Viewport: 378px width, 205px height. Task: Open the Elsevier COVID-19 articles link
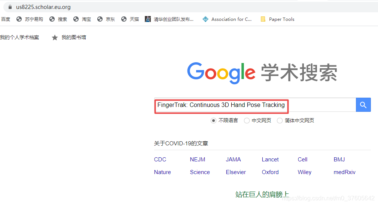[236, 172]
